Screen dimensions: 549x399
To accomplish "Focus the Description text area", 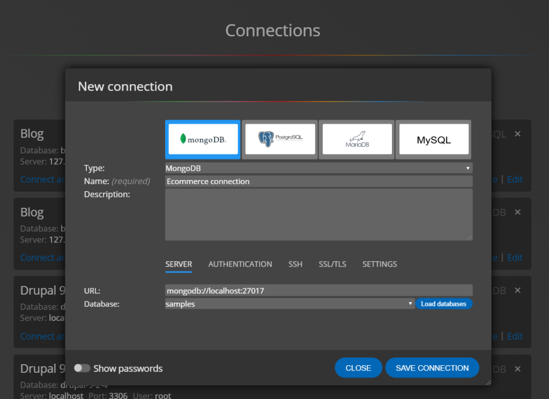I will [318, 215].
